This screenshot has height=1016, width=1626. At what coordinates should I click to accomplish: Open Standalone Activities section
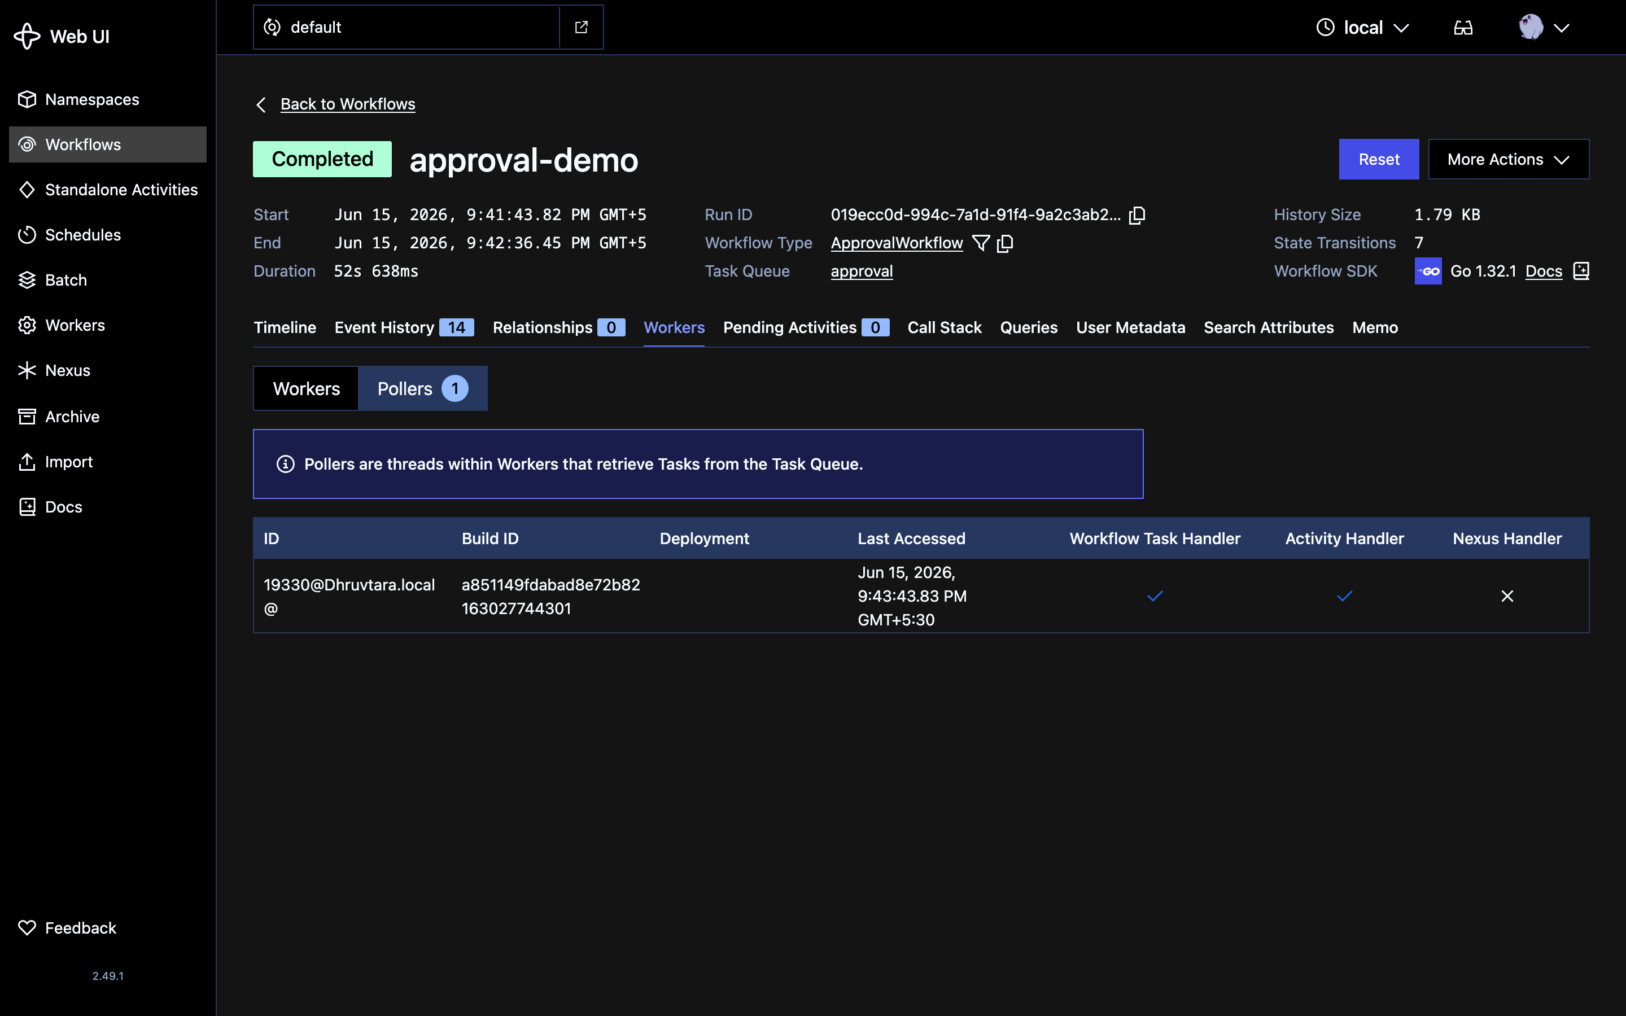[107, 190]
